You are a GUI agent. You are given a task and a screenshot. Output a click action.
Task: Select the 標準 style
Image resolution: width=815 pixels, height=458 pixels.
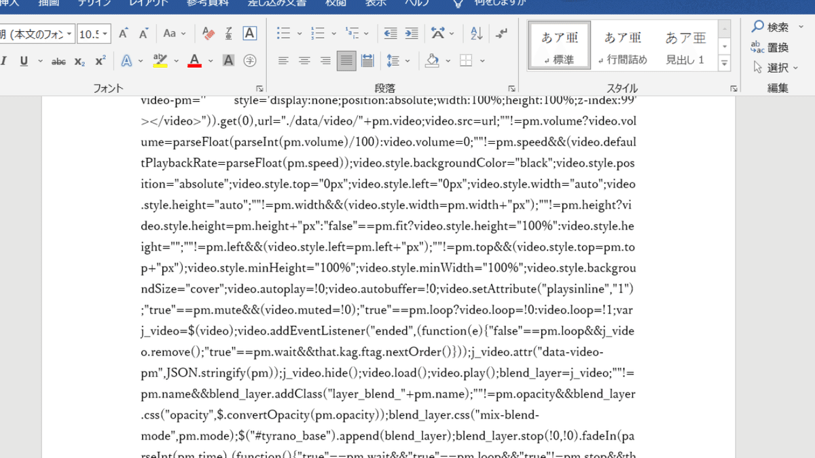(x=559, y=45)
